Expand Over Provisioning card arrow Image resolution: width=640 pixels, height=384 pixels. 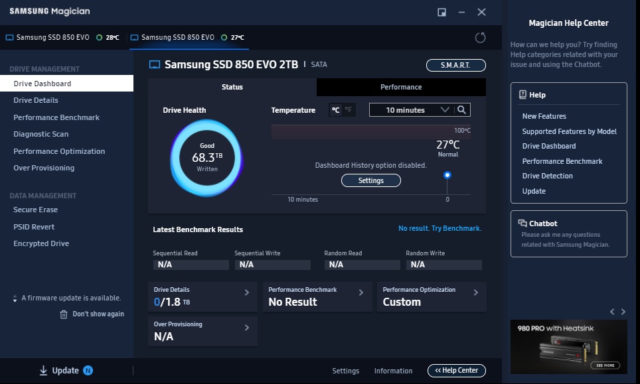pyautogui.click(x=246, y=328)
